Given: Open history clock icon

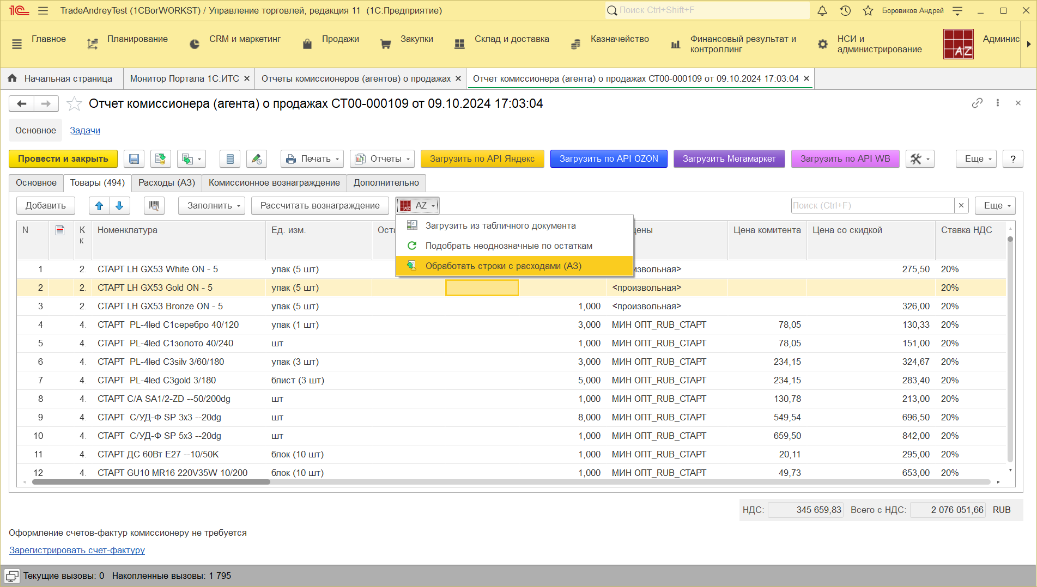Looking at the screenshot, I should [845, 11].
